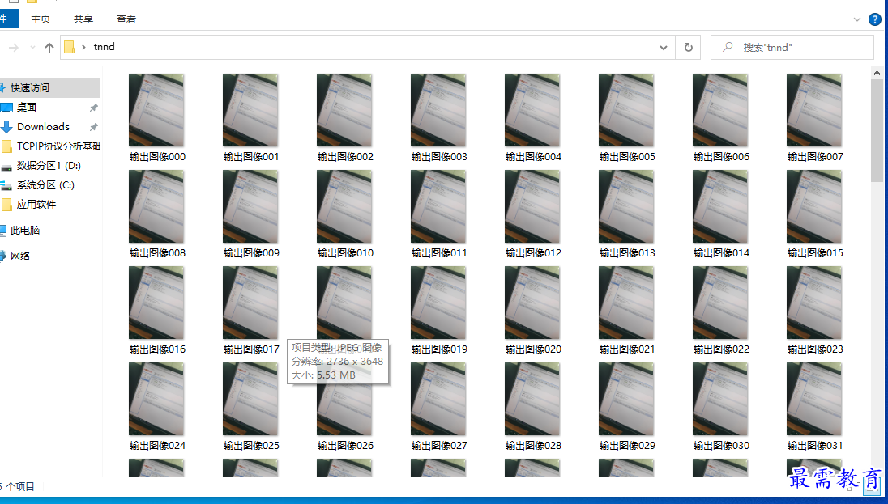Open the 查看 ribbon tab
Screen dimensions: 888x504
126,19
